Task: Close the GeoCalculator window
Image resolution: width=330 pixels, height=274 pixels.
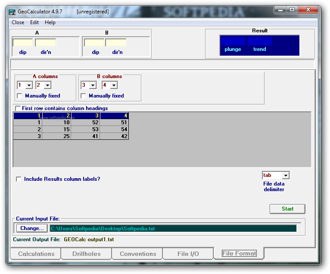Action: tap(308, 9)
